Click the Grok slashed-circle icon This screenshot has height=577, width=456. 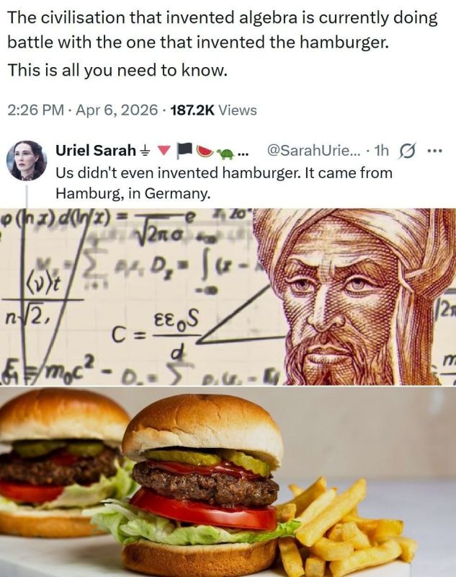[x=406, y=151]
